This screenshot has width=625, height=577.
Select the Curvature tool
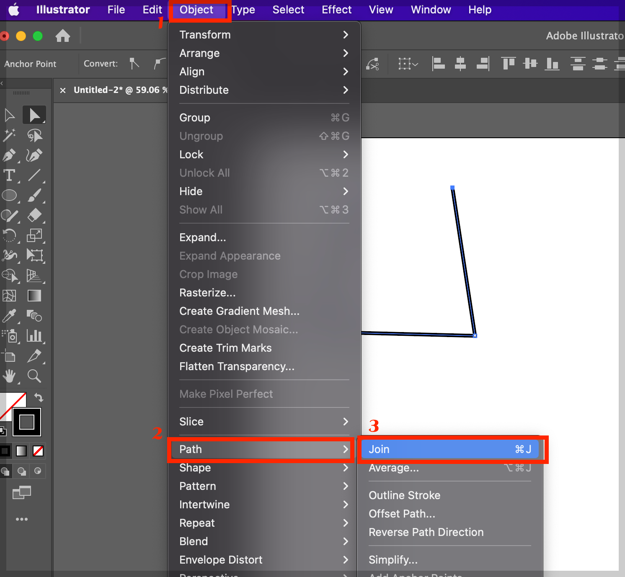coord(34,155)
